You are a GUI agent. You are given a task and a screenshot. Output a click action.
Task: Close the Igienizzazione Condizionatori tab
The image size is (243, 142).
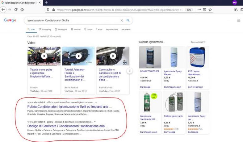[x=40, y=3]
